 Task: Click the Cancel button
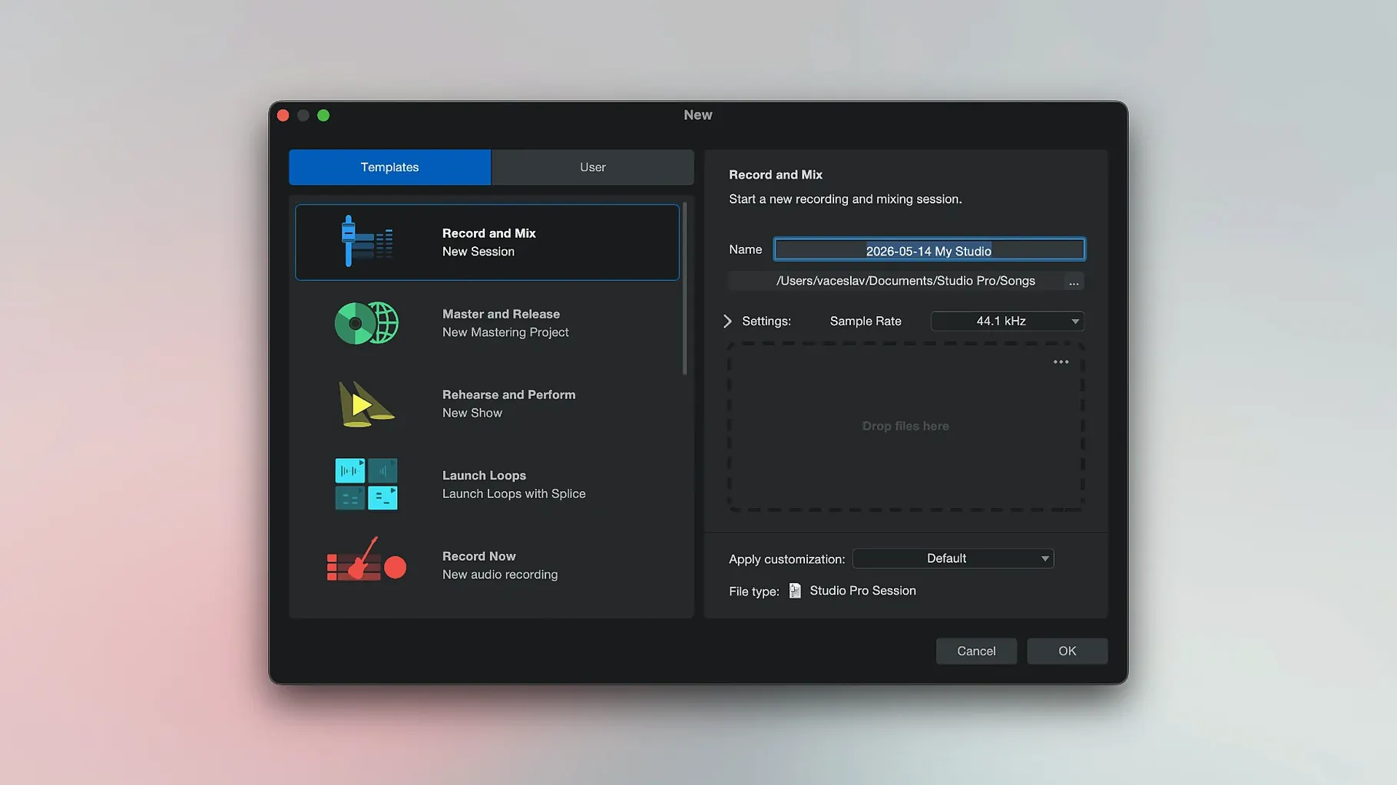976,651
